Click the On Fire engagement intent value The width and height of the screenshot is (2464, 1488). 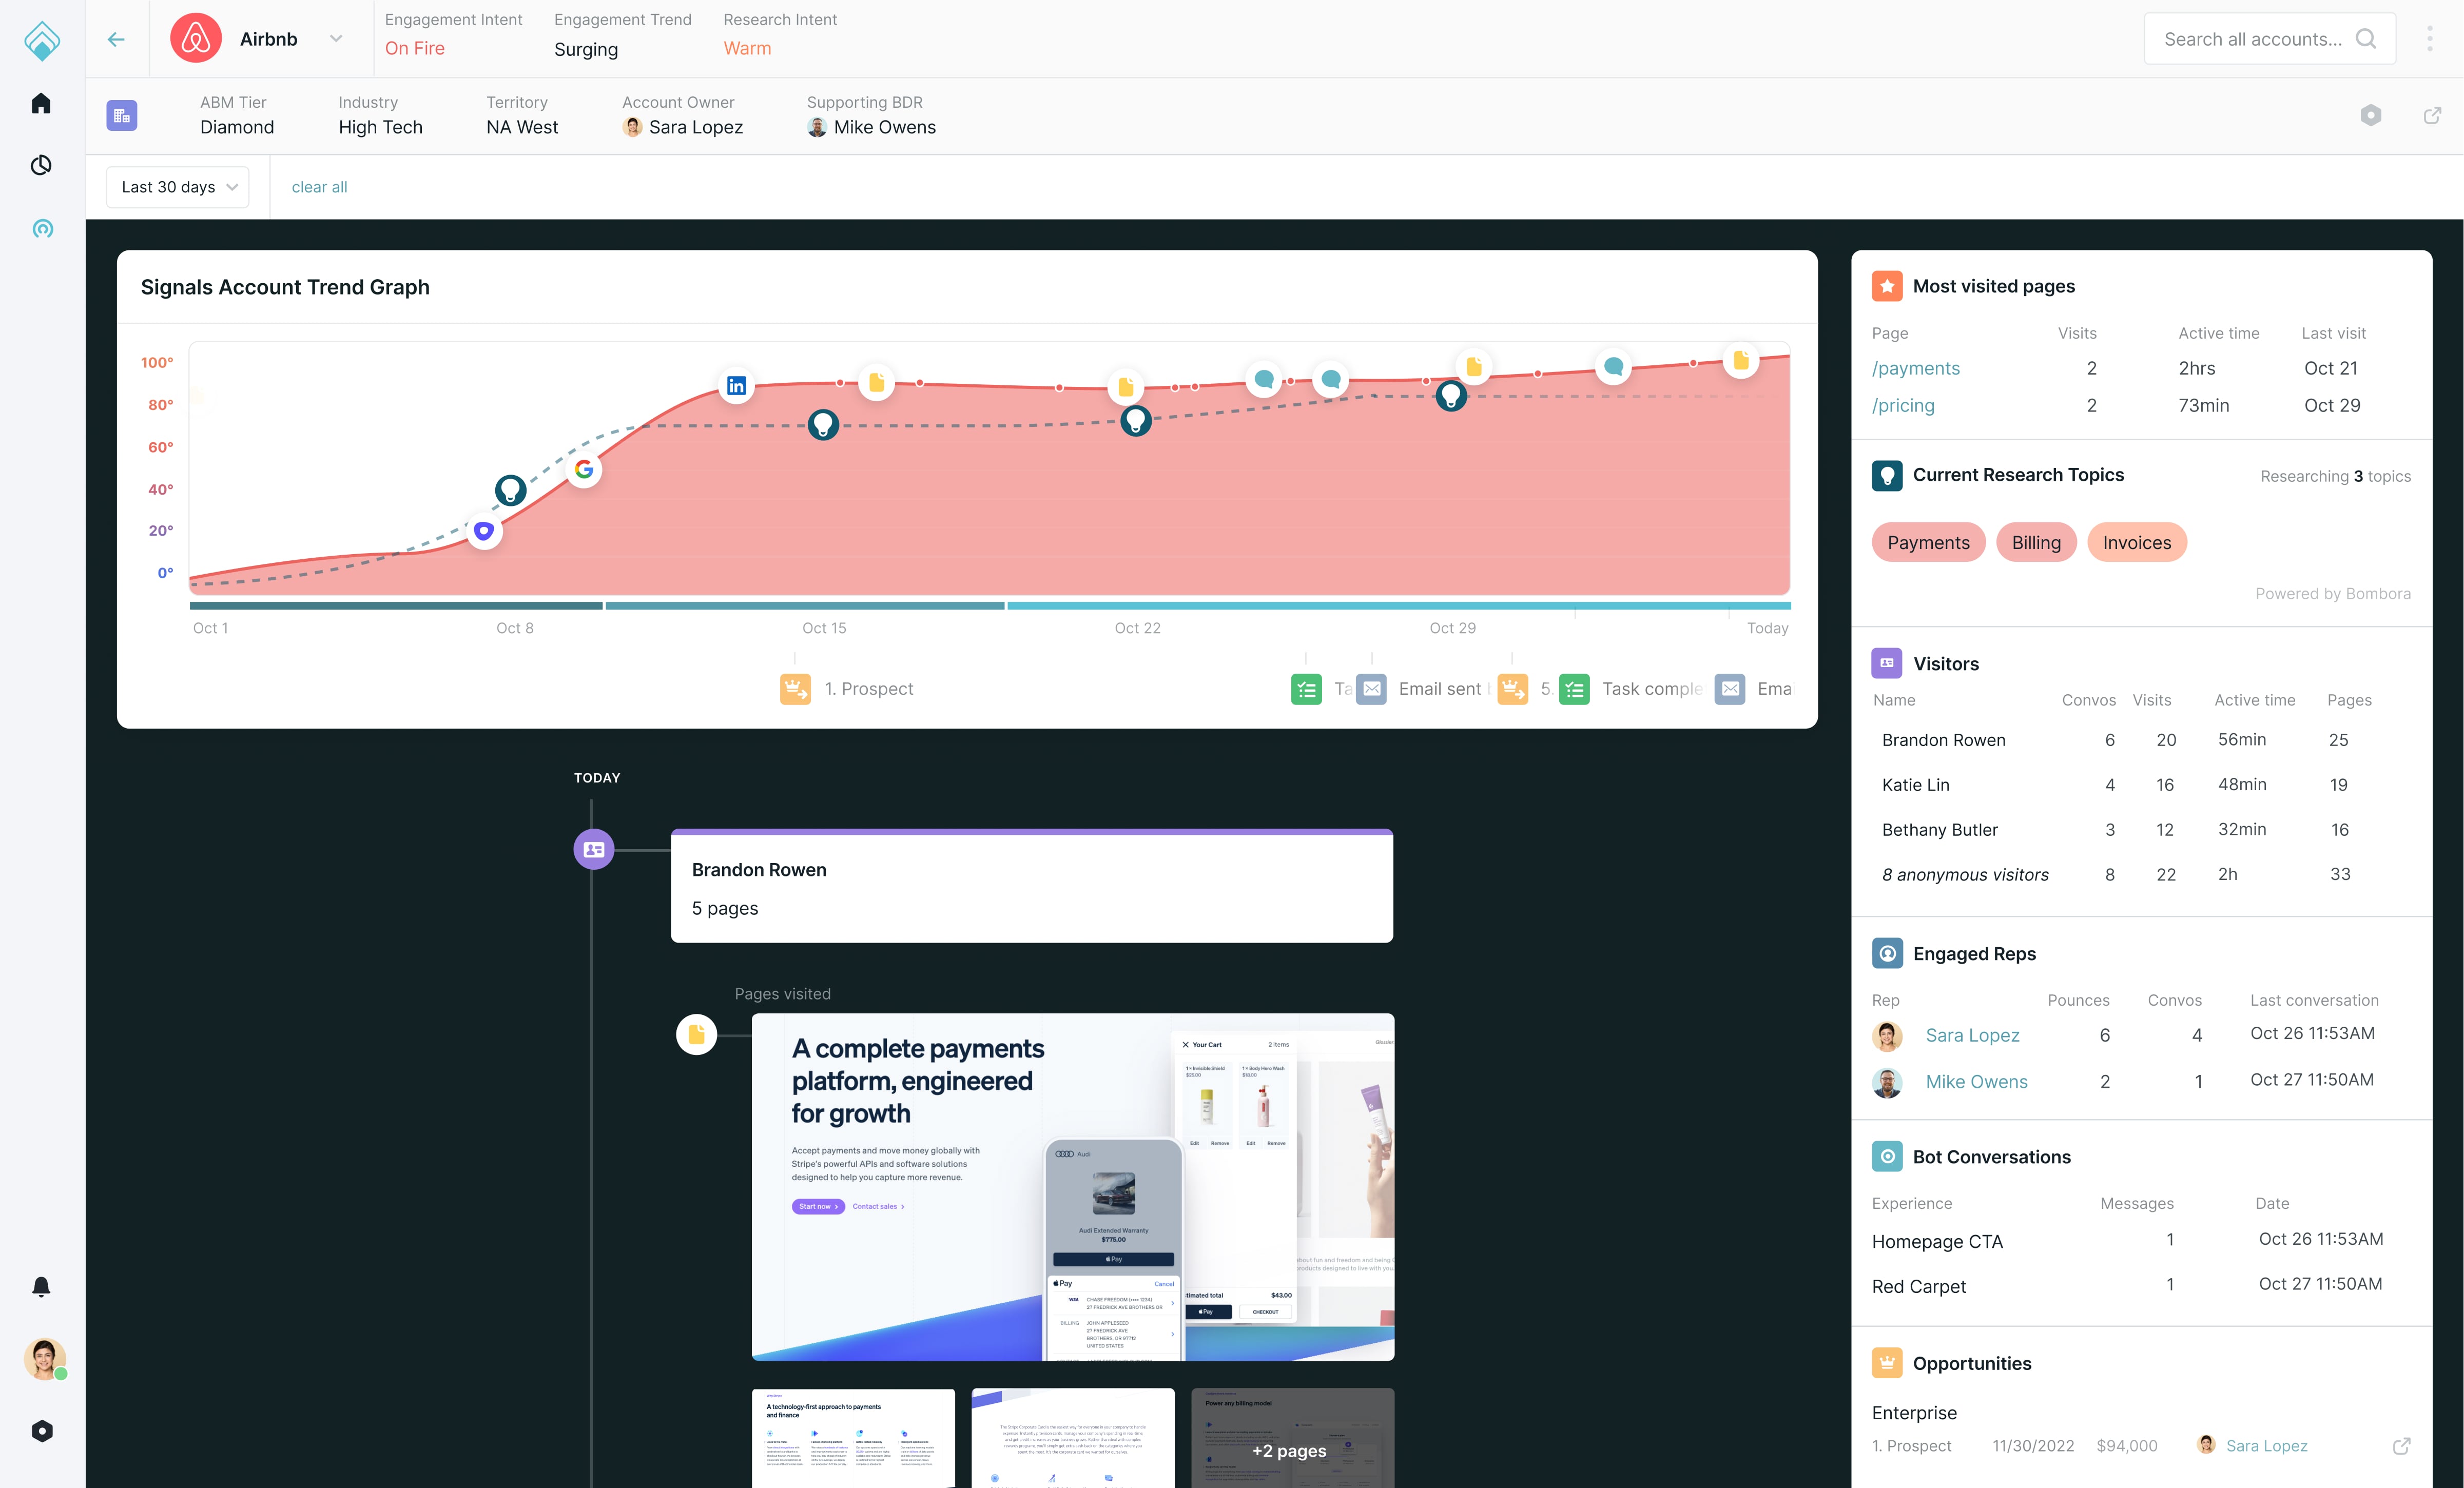[x=415, y=48]
